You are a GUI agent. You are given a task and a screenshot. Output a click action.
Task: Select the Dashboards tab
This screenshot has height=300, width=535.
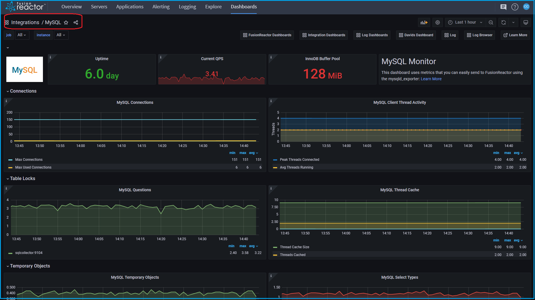pos(244,7)
